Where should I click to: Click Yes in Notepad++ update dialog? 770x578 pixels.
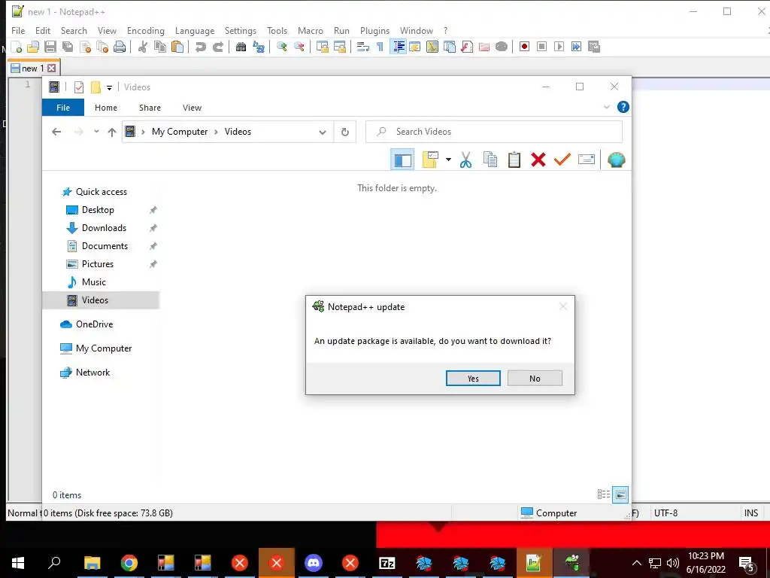pyautogui.click(x=473, y=379)
